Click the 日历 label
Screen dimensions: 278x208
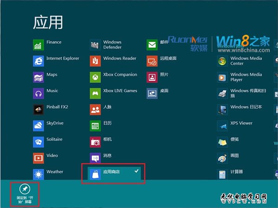coord(107,123)
